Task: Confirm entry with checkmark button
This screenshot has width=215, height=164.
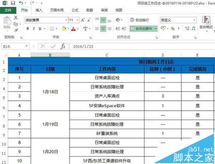Action: click(53, 46)
